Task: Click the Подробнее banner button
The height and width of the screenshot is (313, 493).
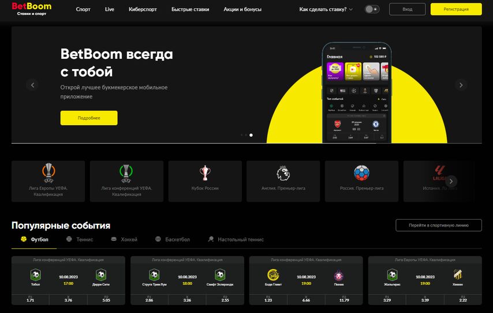Action: pos(89,118)
